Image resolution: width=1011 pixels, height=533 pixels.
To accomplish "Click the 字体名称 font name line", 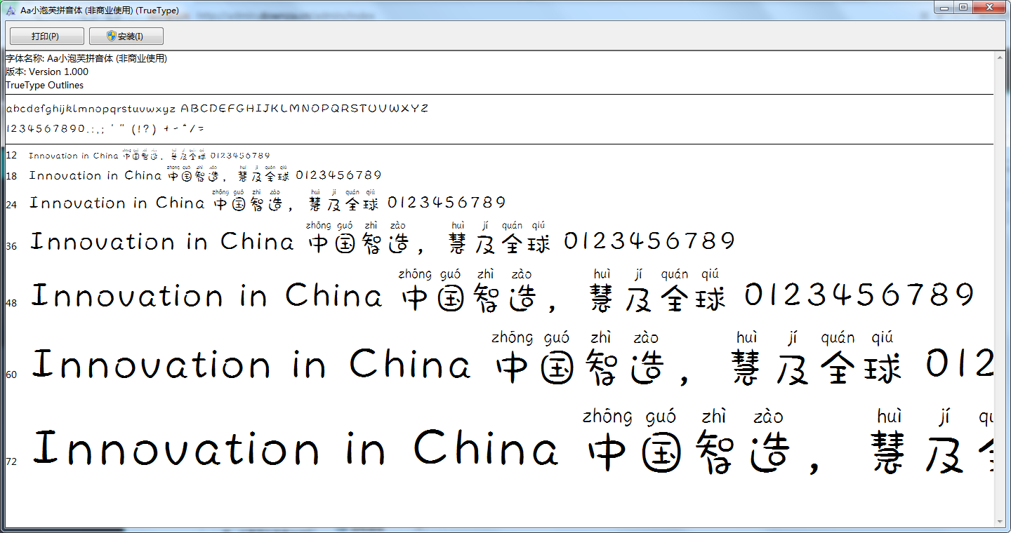I will point(86,59).
